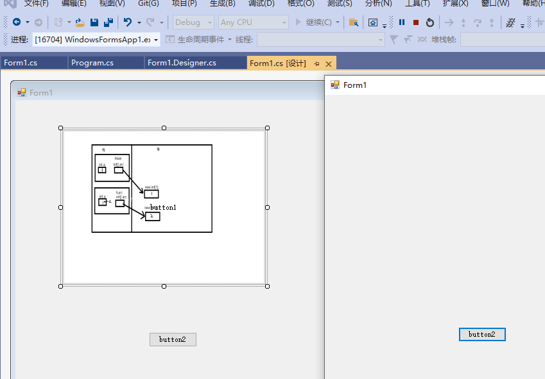545x379 pixels.
Task: Click button2 in the designer form
Action: pos(173,339)
